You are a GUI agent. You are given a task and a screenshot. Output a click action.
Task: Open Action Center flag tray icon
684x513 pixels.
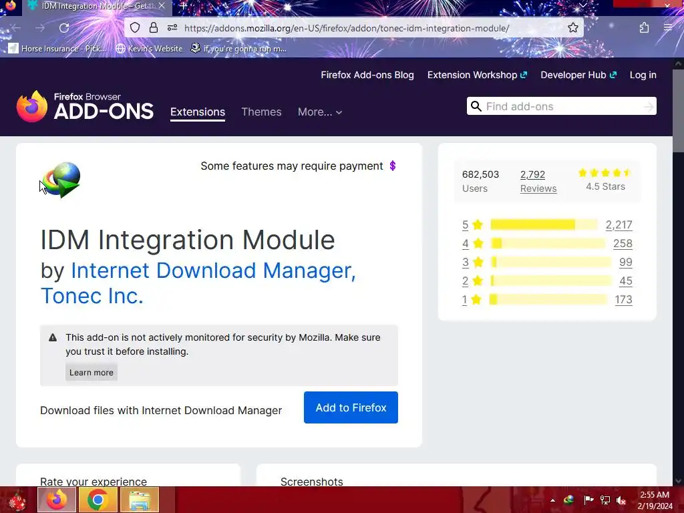click(x=588, y=500)
